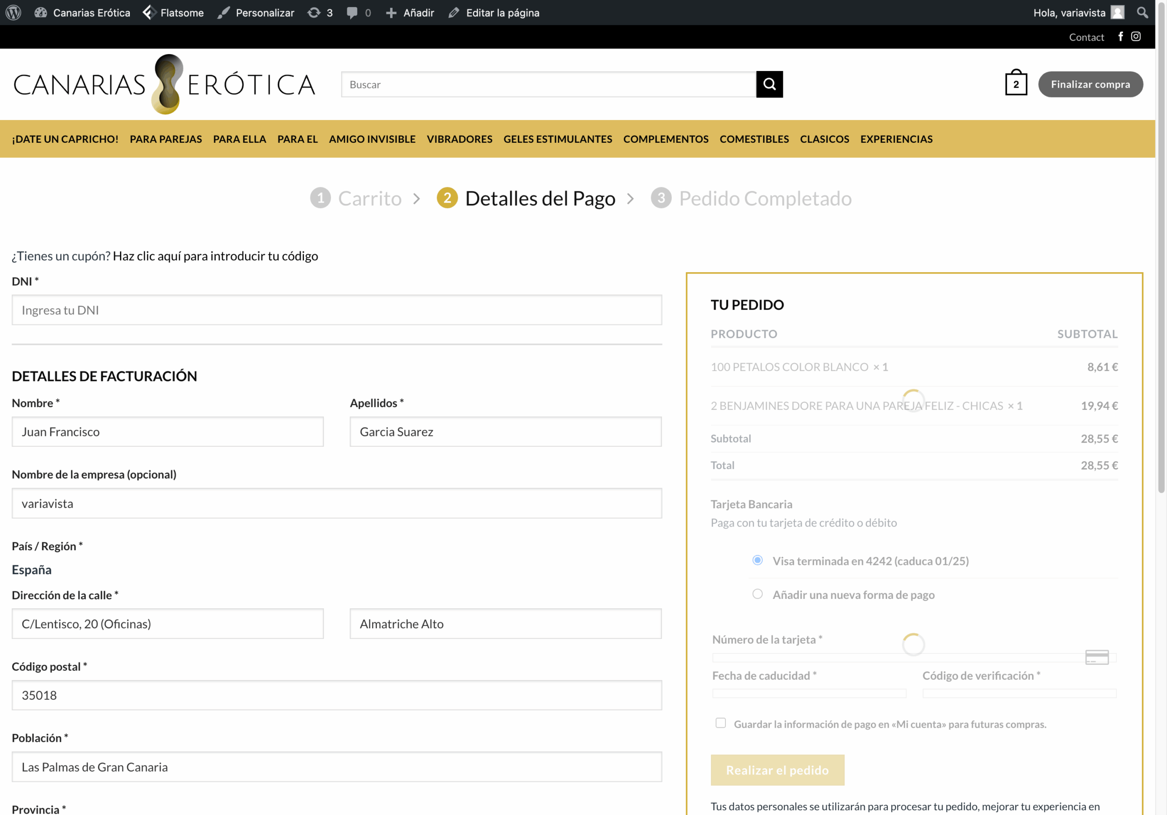Expand the coupon code entry link
The height and width of the screenshot is (815, 1167).
pyautogui.click(x=215, y=256)
